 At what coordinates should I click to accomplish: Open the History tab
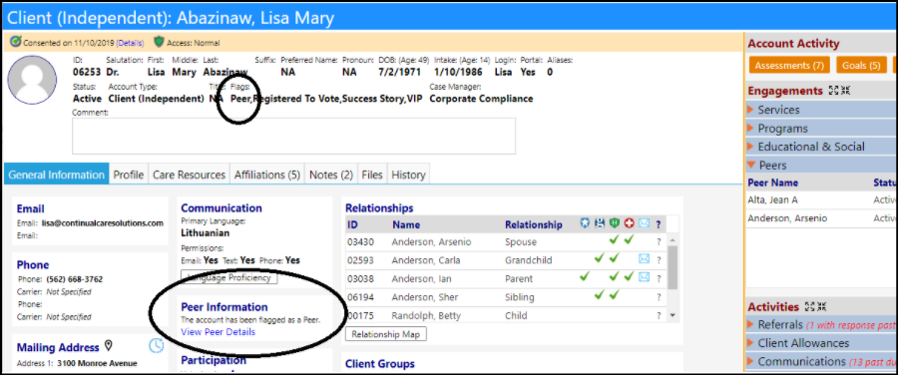click(408, 175)
